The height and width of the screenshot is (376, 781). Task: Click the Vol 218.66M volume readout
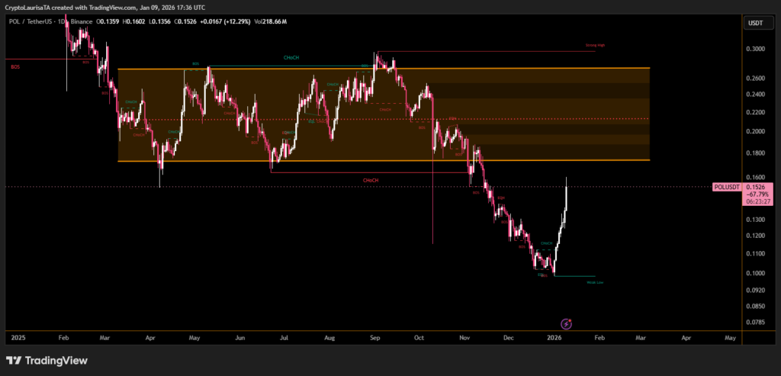coord(272,21)
